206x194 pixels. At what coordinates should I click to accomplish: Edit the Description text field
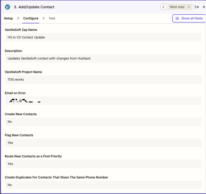pos(103,59)
